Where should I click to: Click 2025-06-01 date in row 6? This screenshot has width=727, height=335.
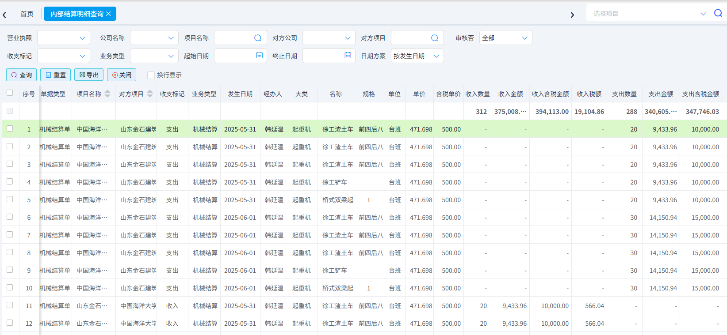240,218
